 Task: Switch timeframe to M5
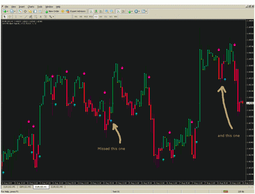click(81, 17)
